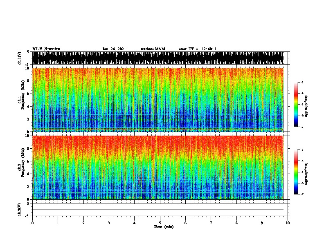Screen dimensions: 324x250
Task: Click time axis tick label "1"
Action: tap(58, 223)
